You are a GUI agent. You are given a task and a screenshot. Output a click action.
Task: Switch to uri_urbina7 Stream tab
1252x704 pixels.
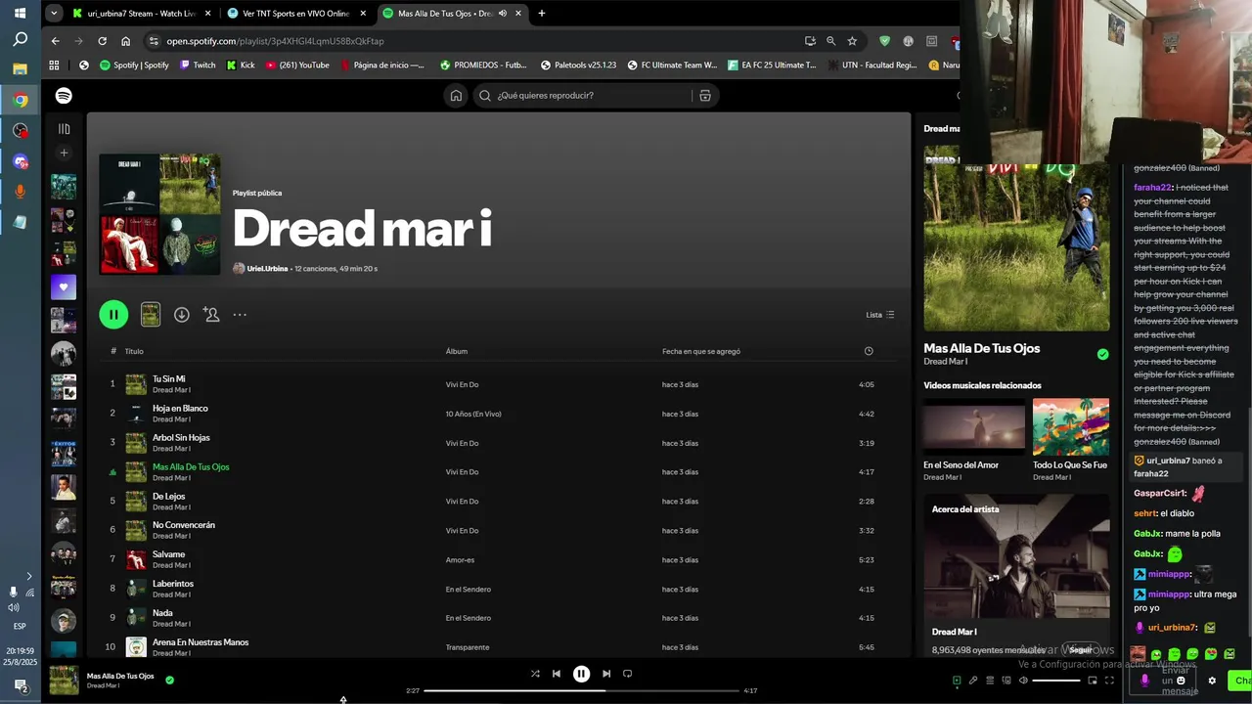click(x=142, y=14)
